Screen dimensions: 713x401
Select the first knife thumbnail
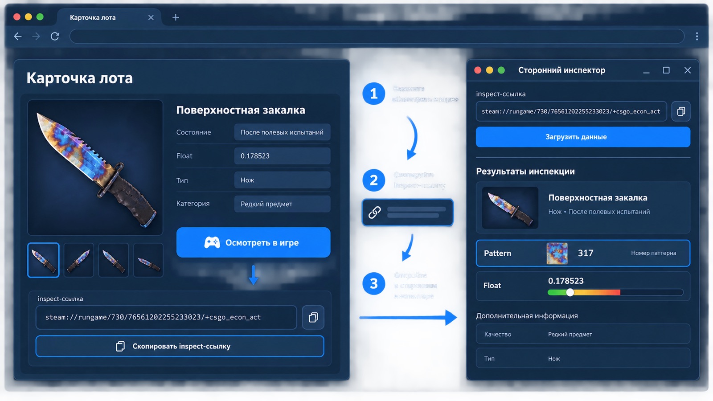[x=43, y=260]
